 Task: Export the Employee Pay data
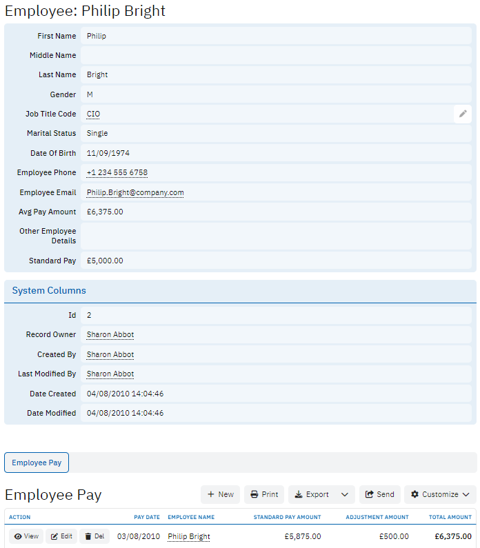(x=312, y=494)
